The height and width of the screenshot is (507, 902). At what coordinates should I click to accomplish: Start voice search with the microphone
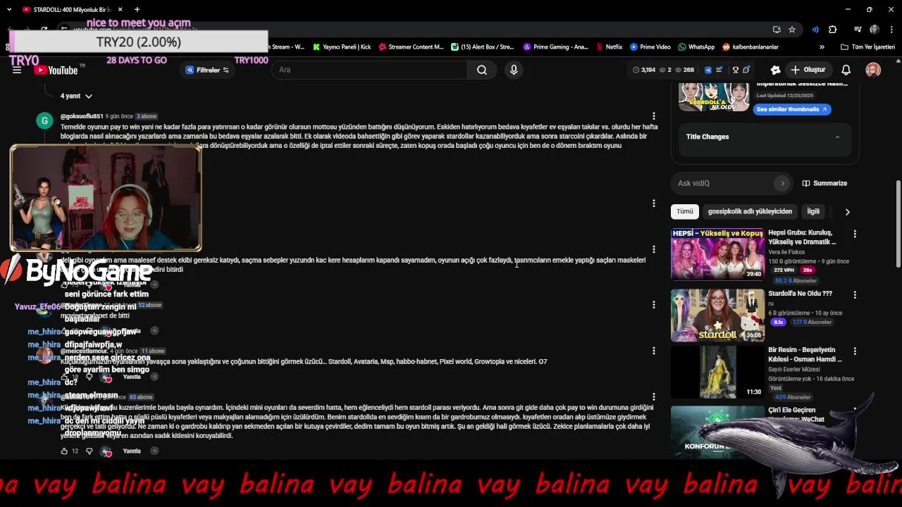[x=514, y=70]
